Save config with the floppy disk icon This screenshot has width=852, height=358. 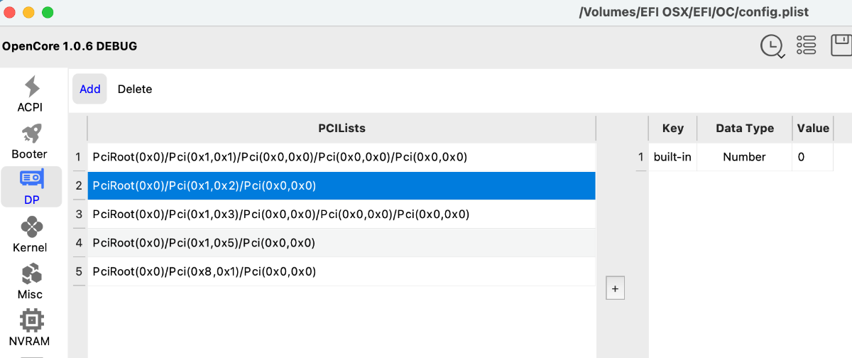tap(841, 45)
